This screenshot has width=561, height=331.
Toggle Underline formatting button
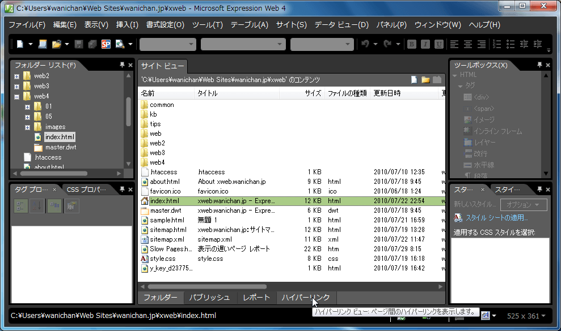point(439,44)
